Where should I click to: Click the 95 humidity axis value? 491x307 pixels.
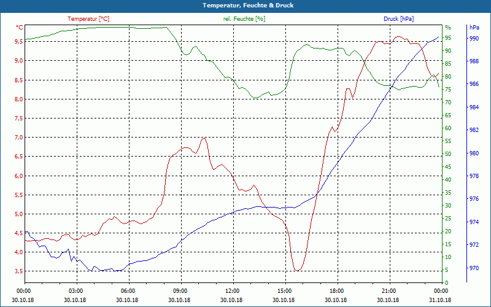(448, 38)
